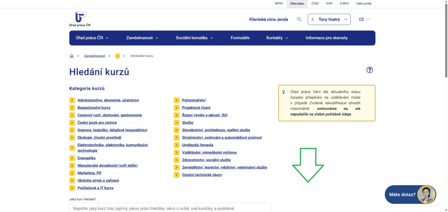Screen dimensions: 448x212
Task: Click the Hledání kurzů page title
Action: 99,72
